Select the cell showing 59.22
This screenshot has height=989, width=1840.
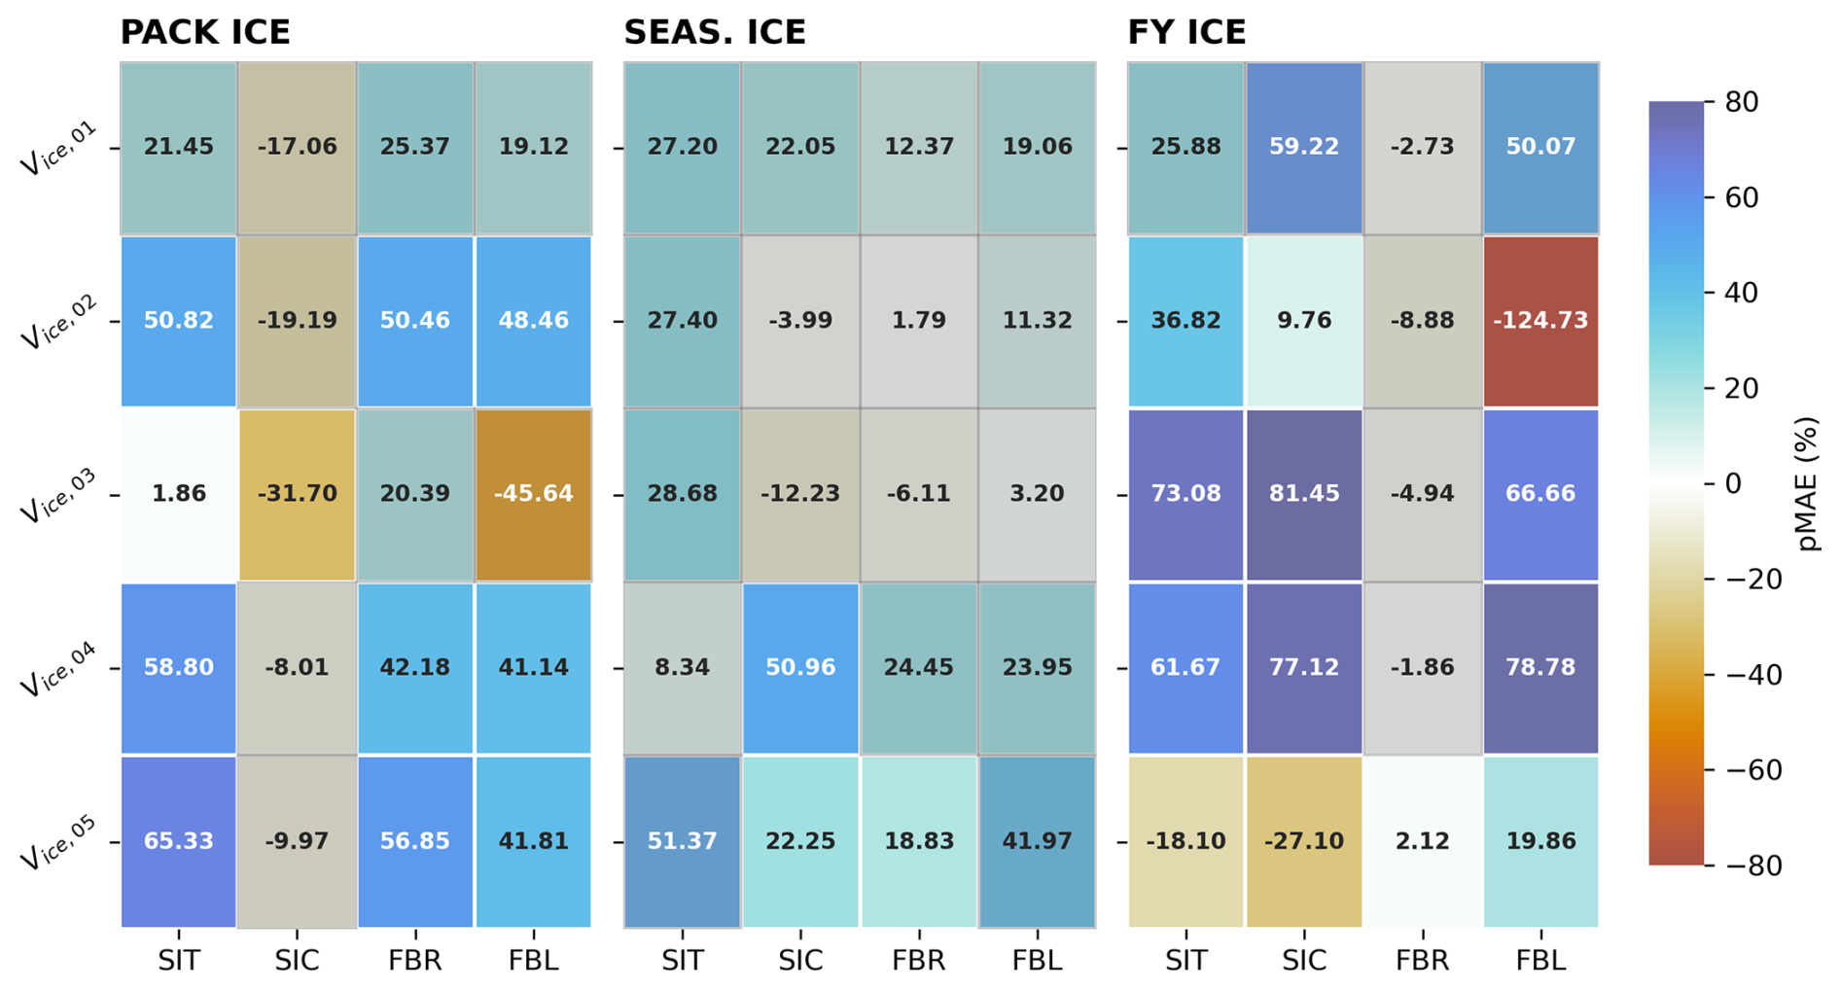click(1304, 147)
